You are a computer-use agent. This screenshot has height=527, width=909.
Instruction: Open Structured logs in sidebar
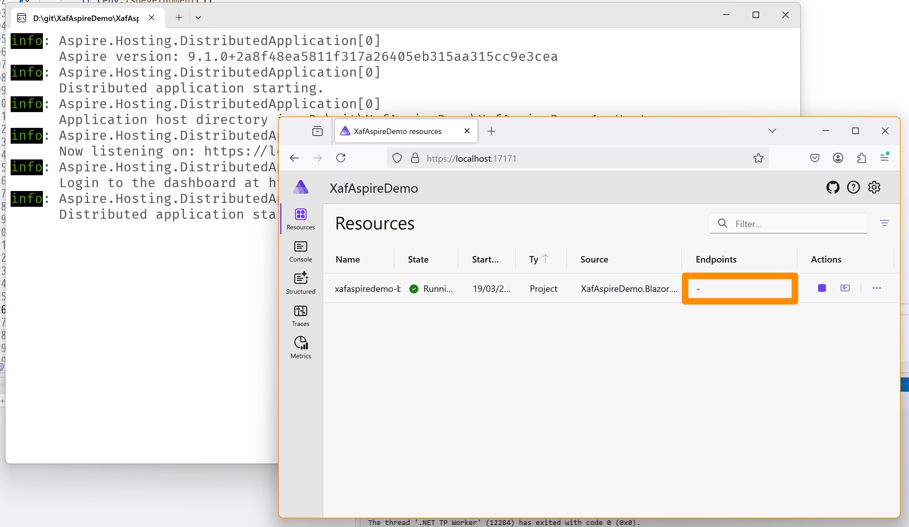coord(300,284)
